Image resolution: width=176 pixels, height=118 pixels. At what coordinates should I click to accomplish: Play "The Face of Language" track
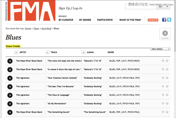(x=10, y=95)
